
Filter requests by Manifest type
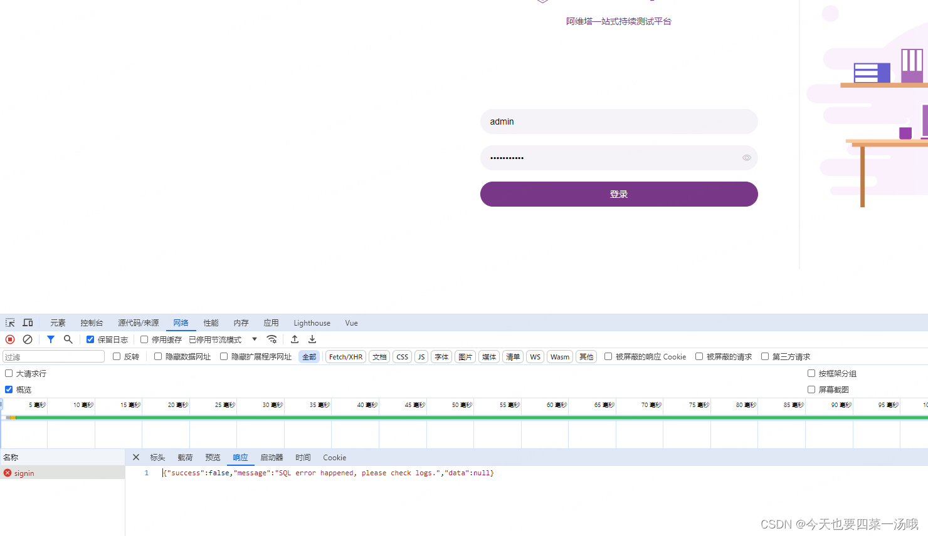click(x=513, y=357)
